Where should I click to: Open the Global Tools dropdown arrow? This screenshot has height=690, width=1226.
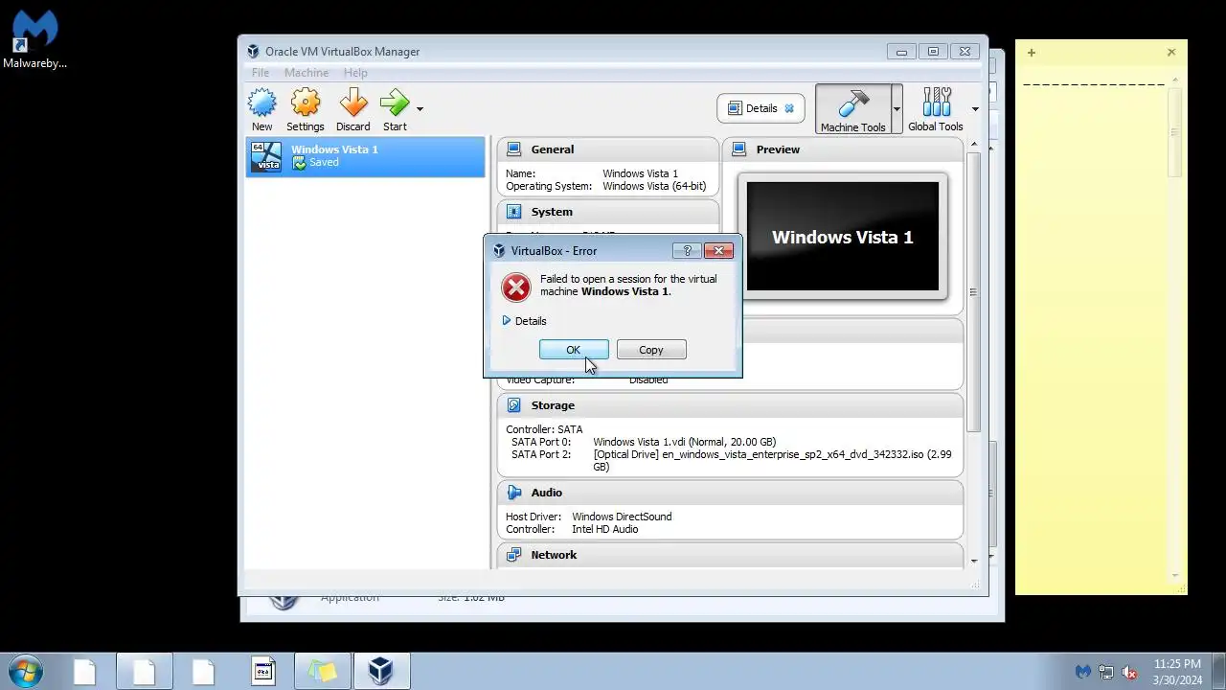(x=975, y=109)
